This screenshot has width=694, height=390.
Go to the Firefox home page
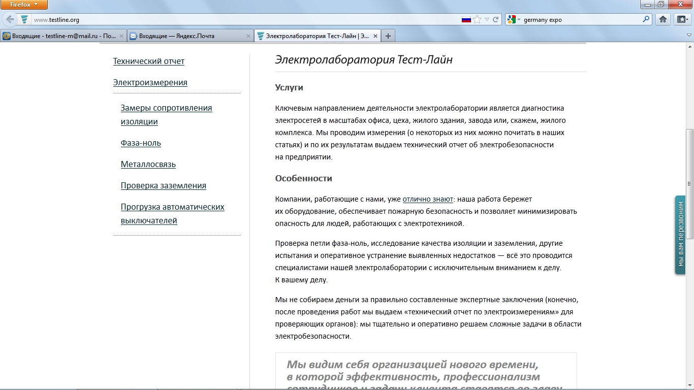(663, 20)
